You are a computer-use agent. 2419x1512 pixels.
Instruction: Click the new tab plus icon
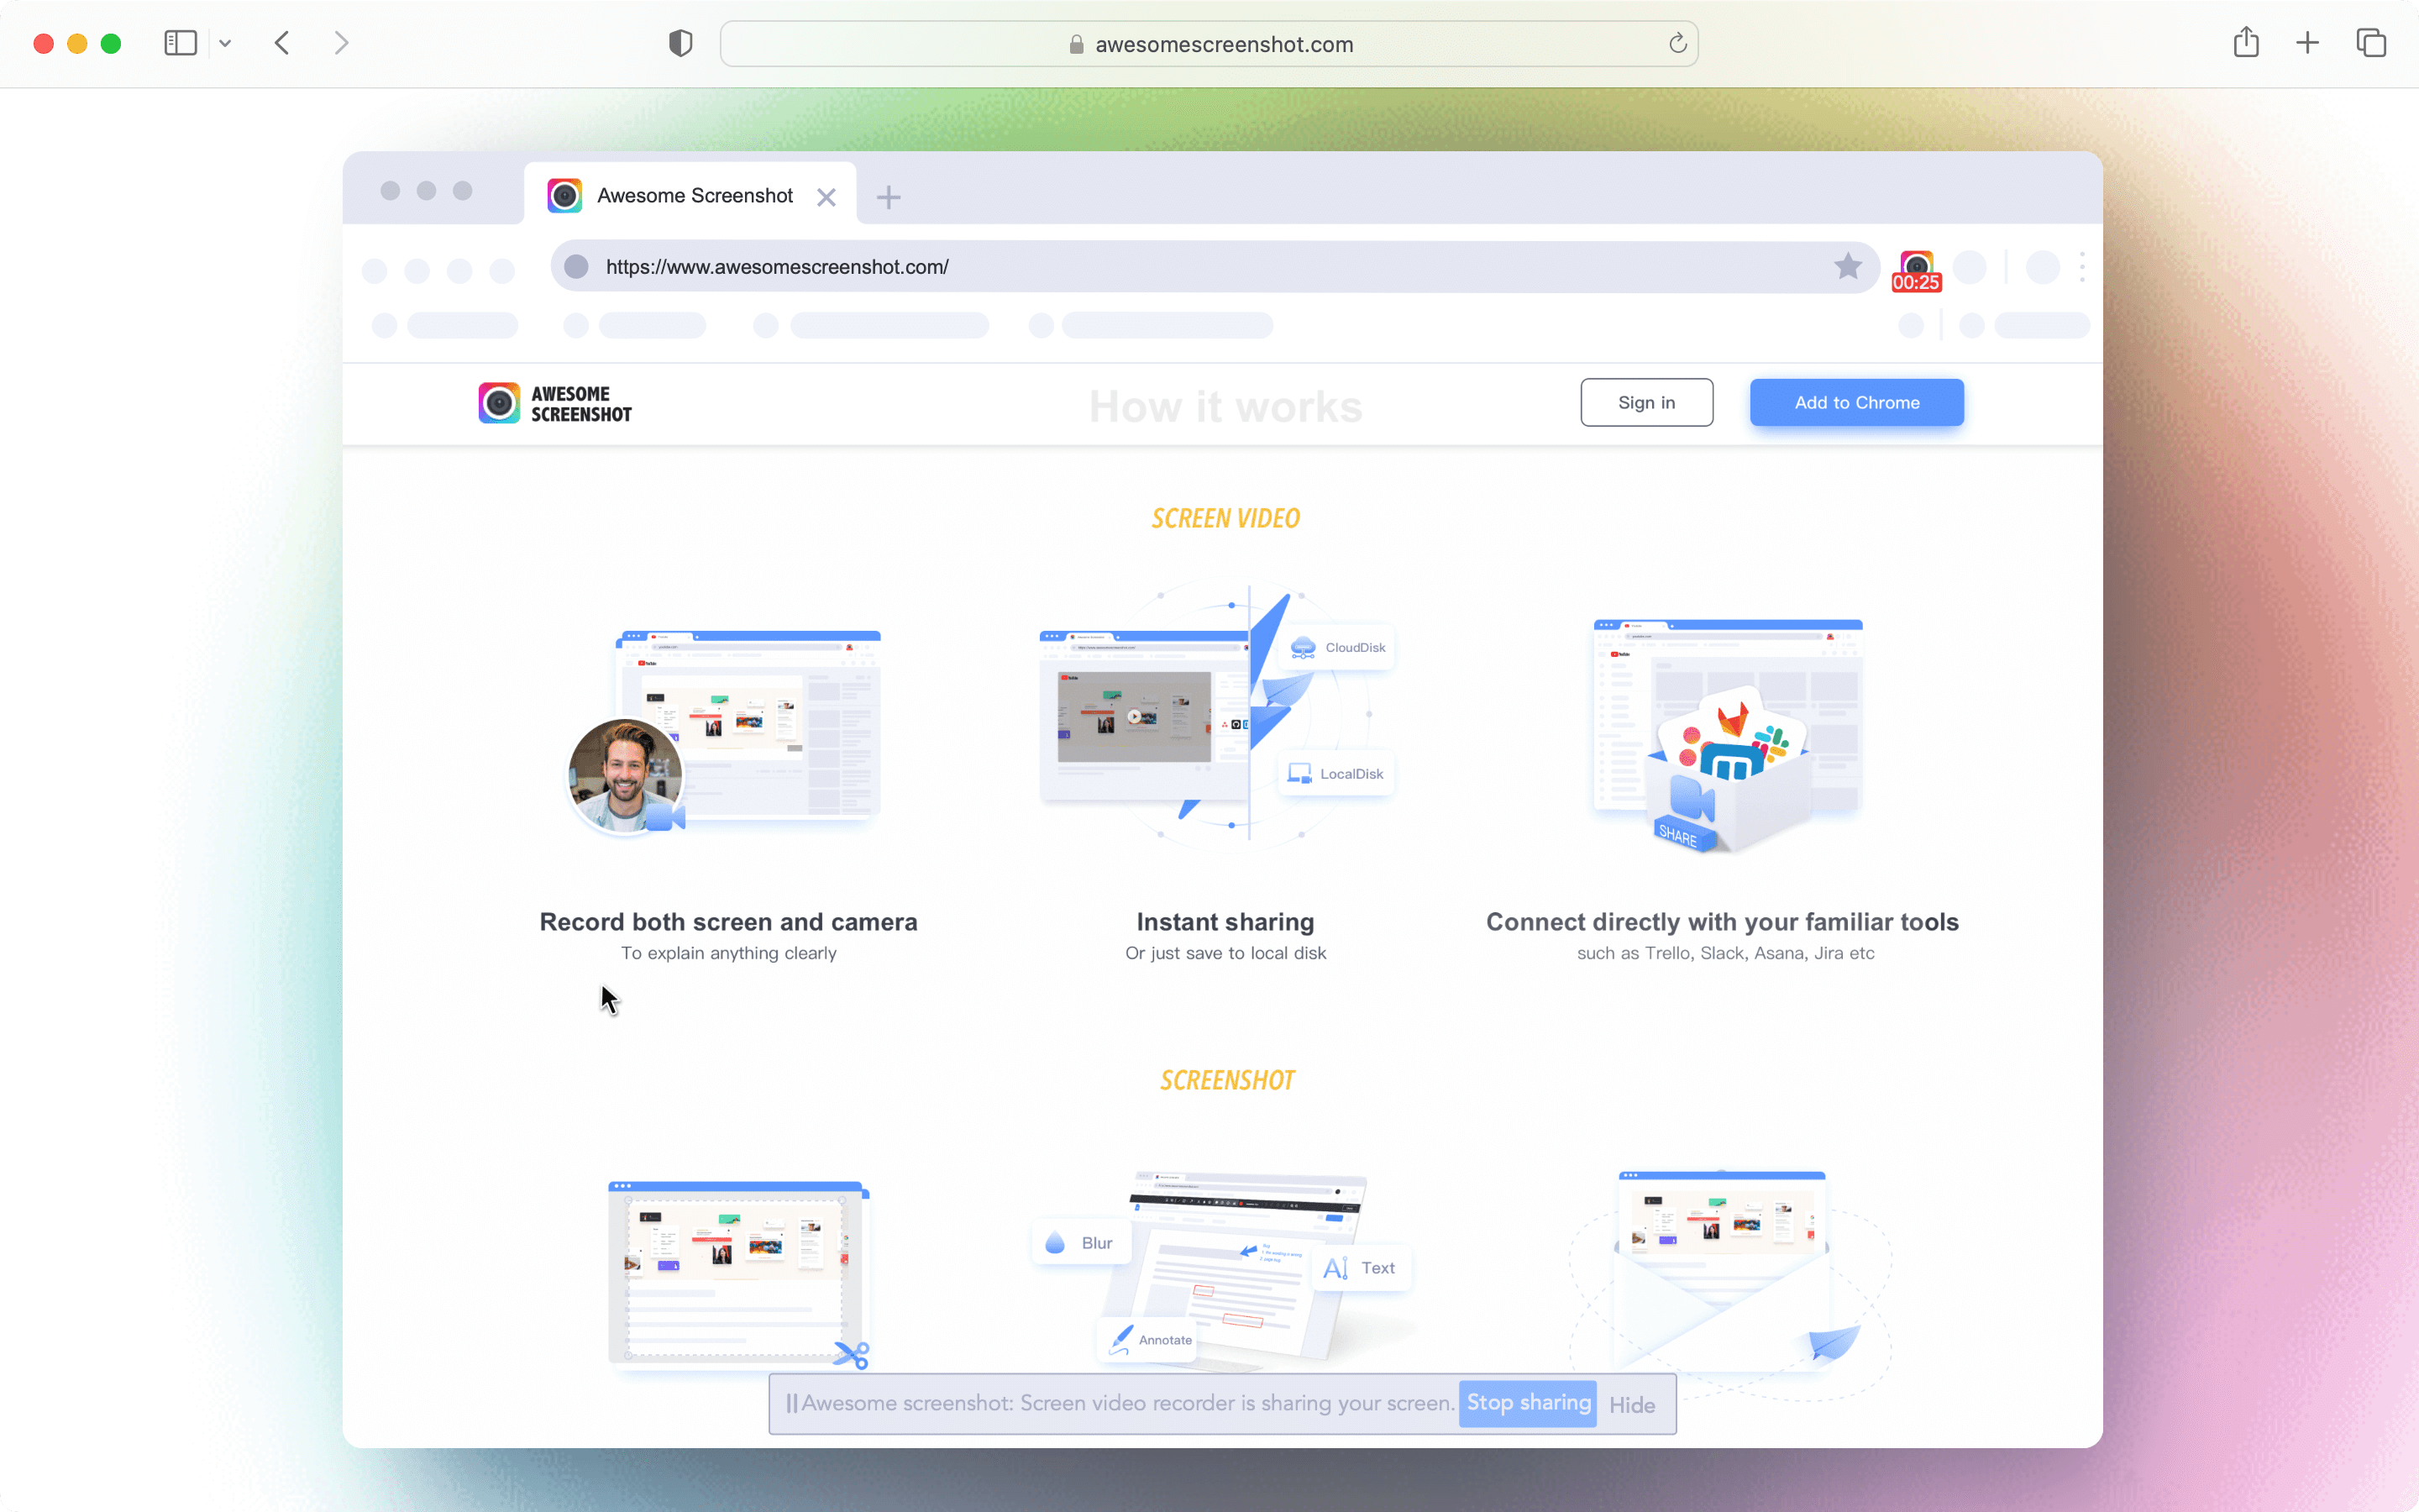[888, 195]
